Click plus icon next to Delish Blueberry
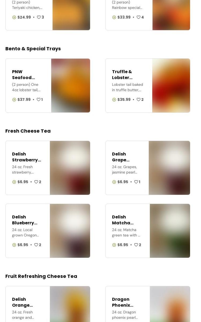Screen dimensions: 201x322 coord(14,245)
